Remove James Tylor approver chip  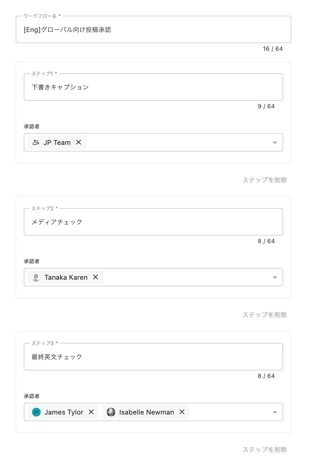point(91,412)
